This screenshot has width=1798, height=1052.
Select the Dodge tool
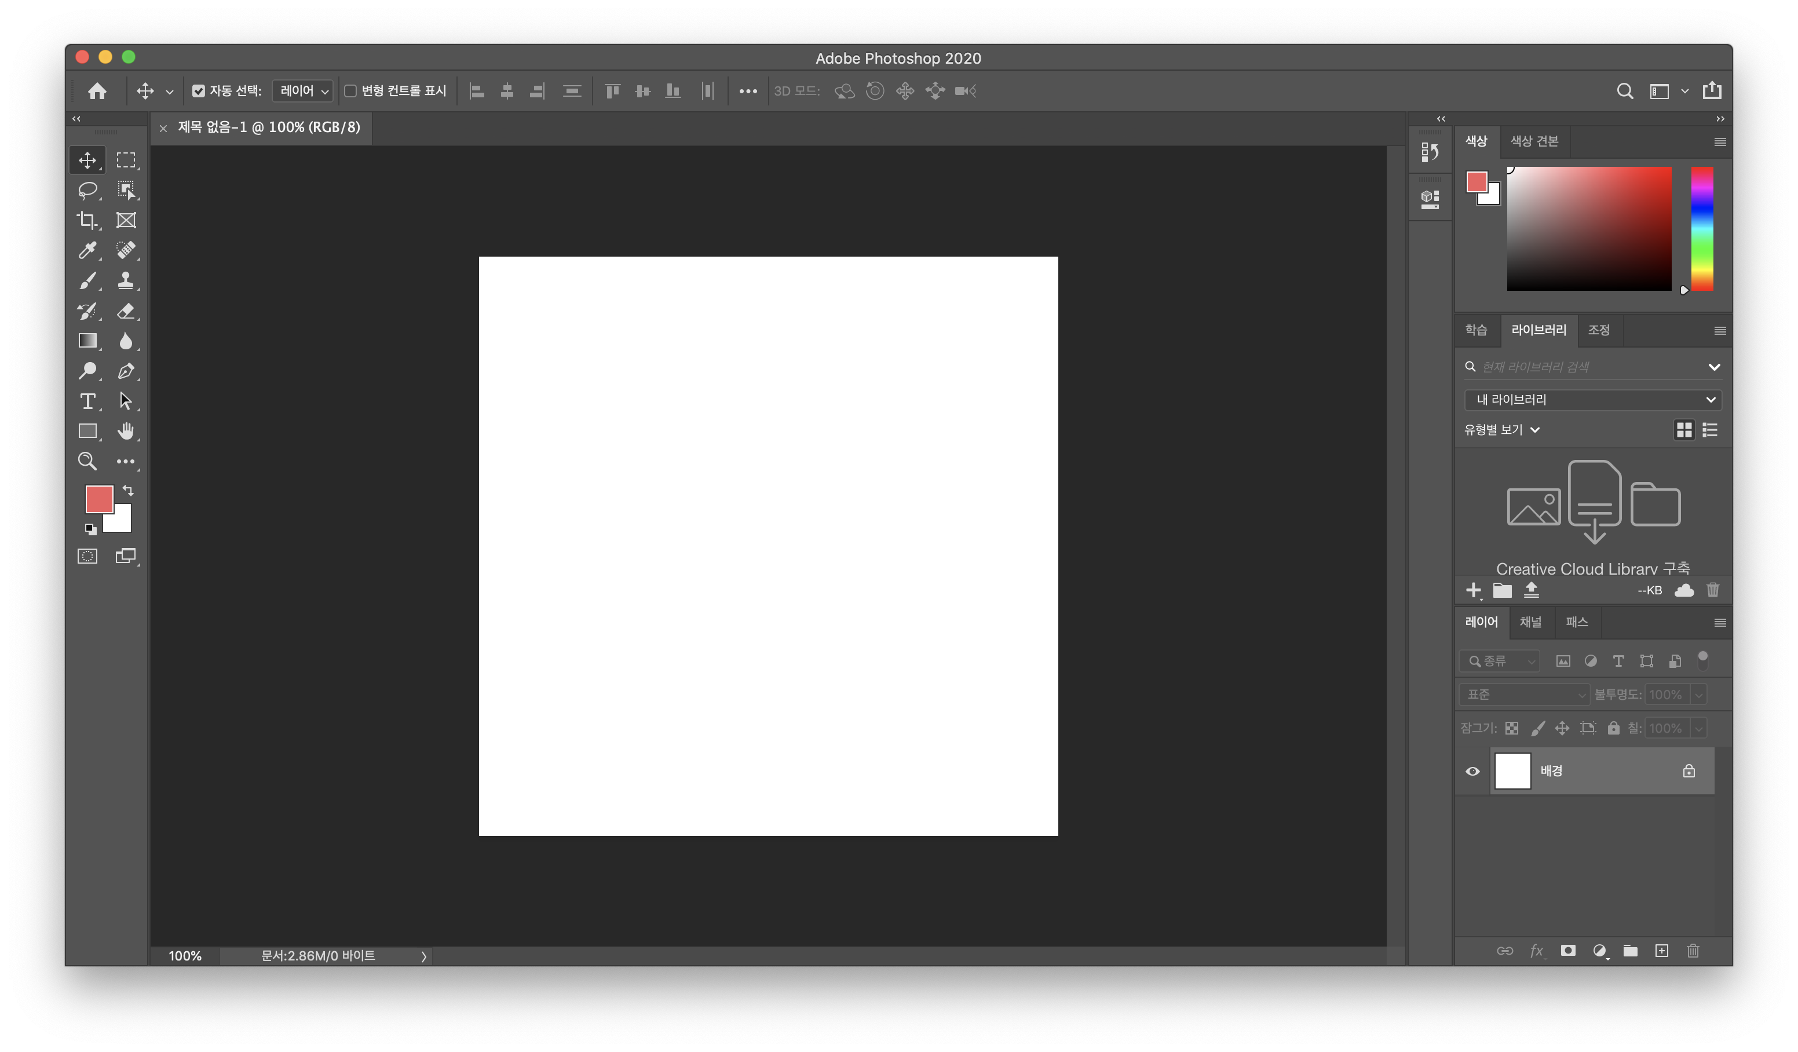click(87, 370)
